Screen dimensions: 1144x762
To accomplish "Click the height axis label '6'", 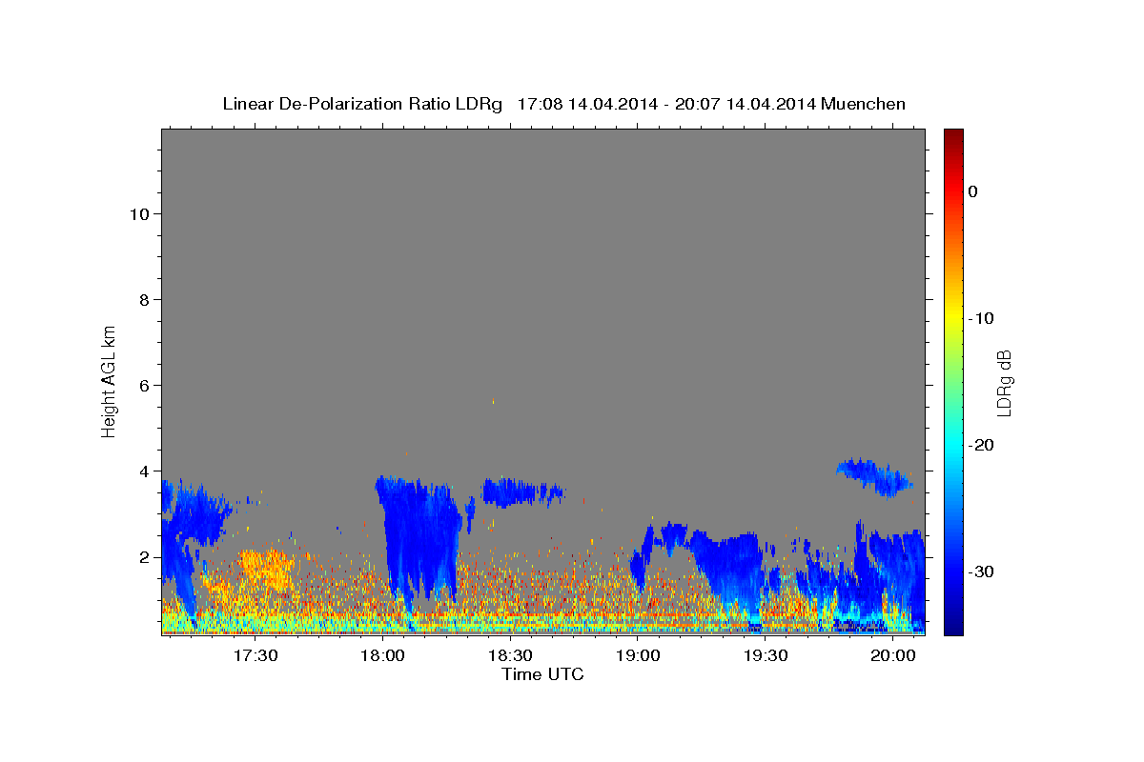I will pyautogui.click(x=142, y=385).
